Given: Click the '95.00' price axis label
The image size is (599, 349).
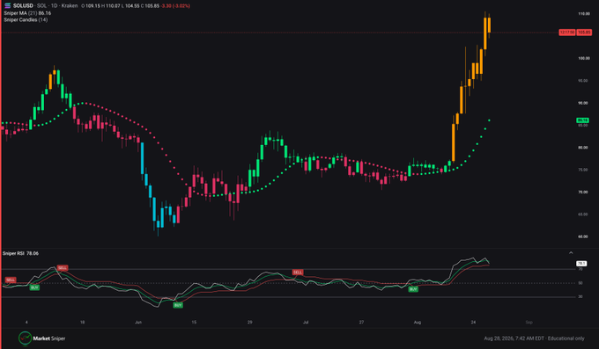Looking at the screenshot, I should click(583, 81).
